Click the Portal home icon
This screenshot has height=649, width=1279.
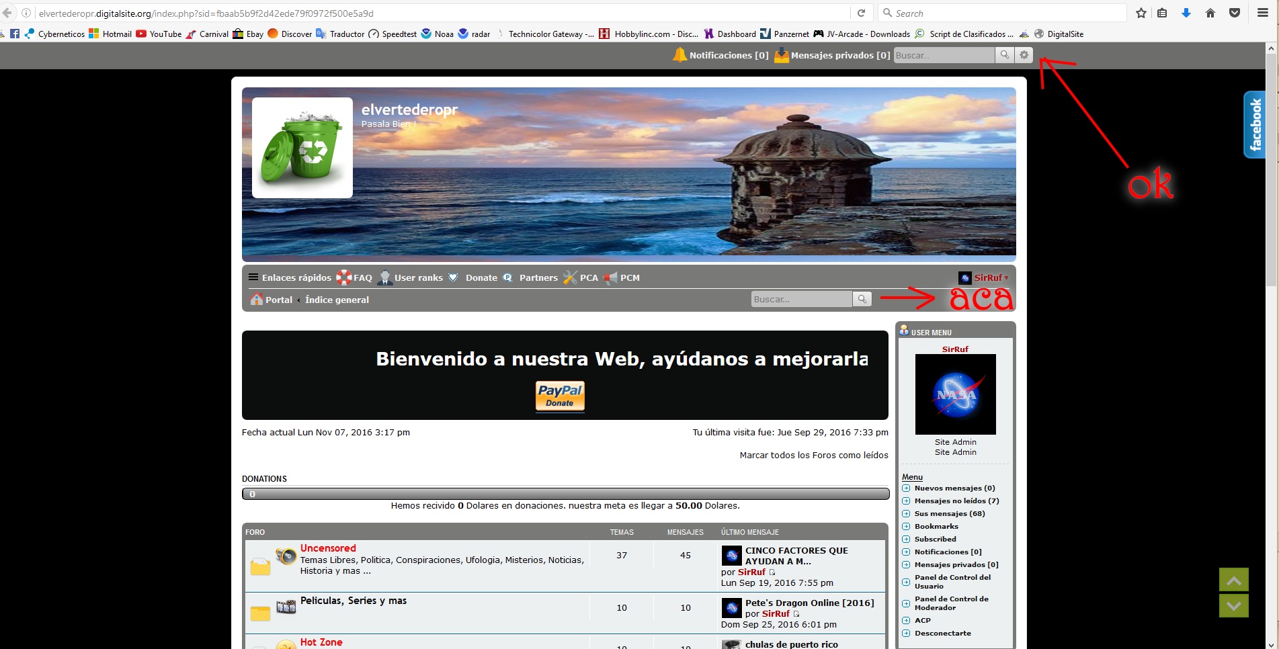tap(256, 300)
